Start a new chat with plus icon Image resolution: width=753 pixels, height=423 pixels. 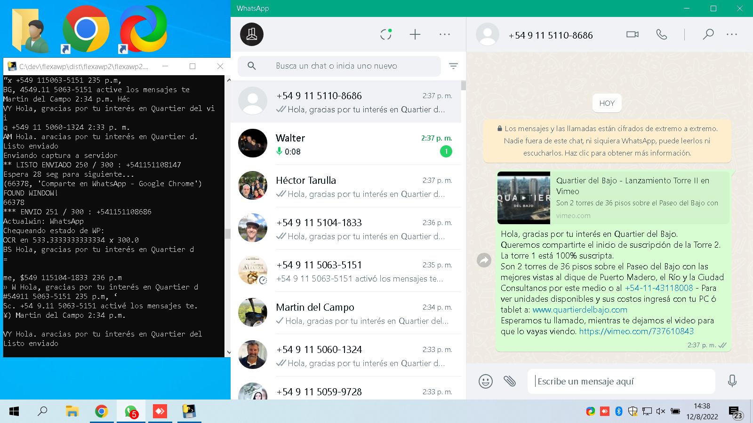415,34
